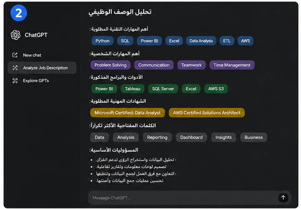Click heading أهم المهارات التقنية المطلوبة
Viewport: 301px width, 209px height.
(119, 29)
